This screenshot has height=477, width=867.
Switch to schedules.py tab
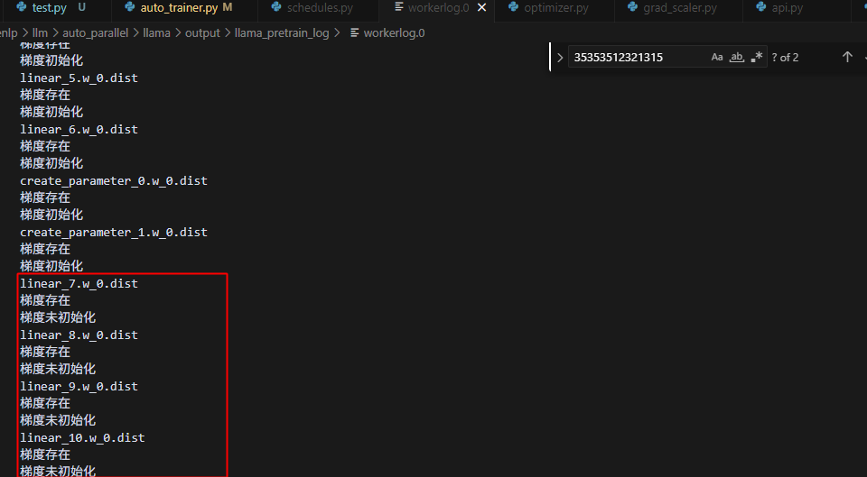319,8
